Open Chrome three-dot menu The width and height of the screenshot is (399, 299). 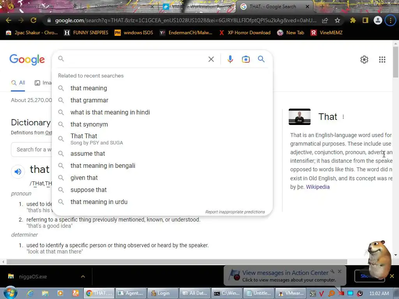[x=390, y=20]
